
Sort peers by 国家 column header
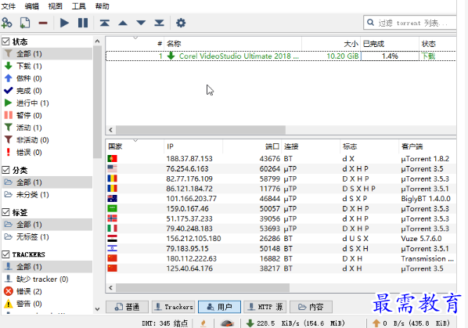(135, 146)
